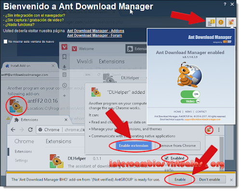Click the antFF2 0.0.16 add-on name

pos(42,101)
